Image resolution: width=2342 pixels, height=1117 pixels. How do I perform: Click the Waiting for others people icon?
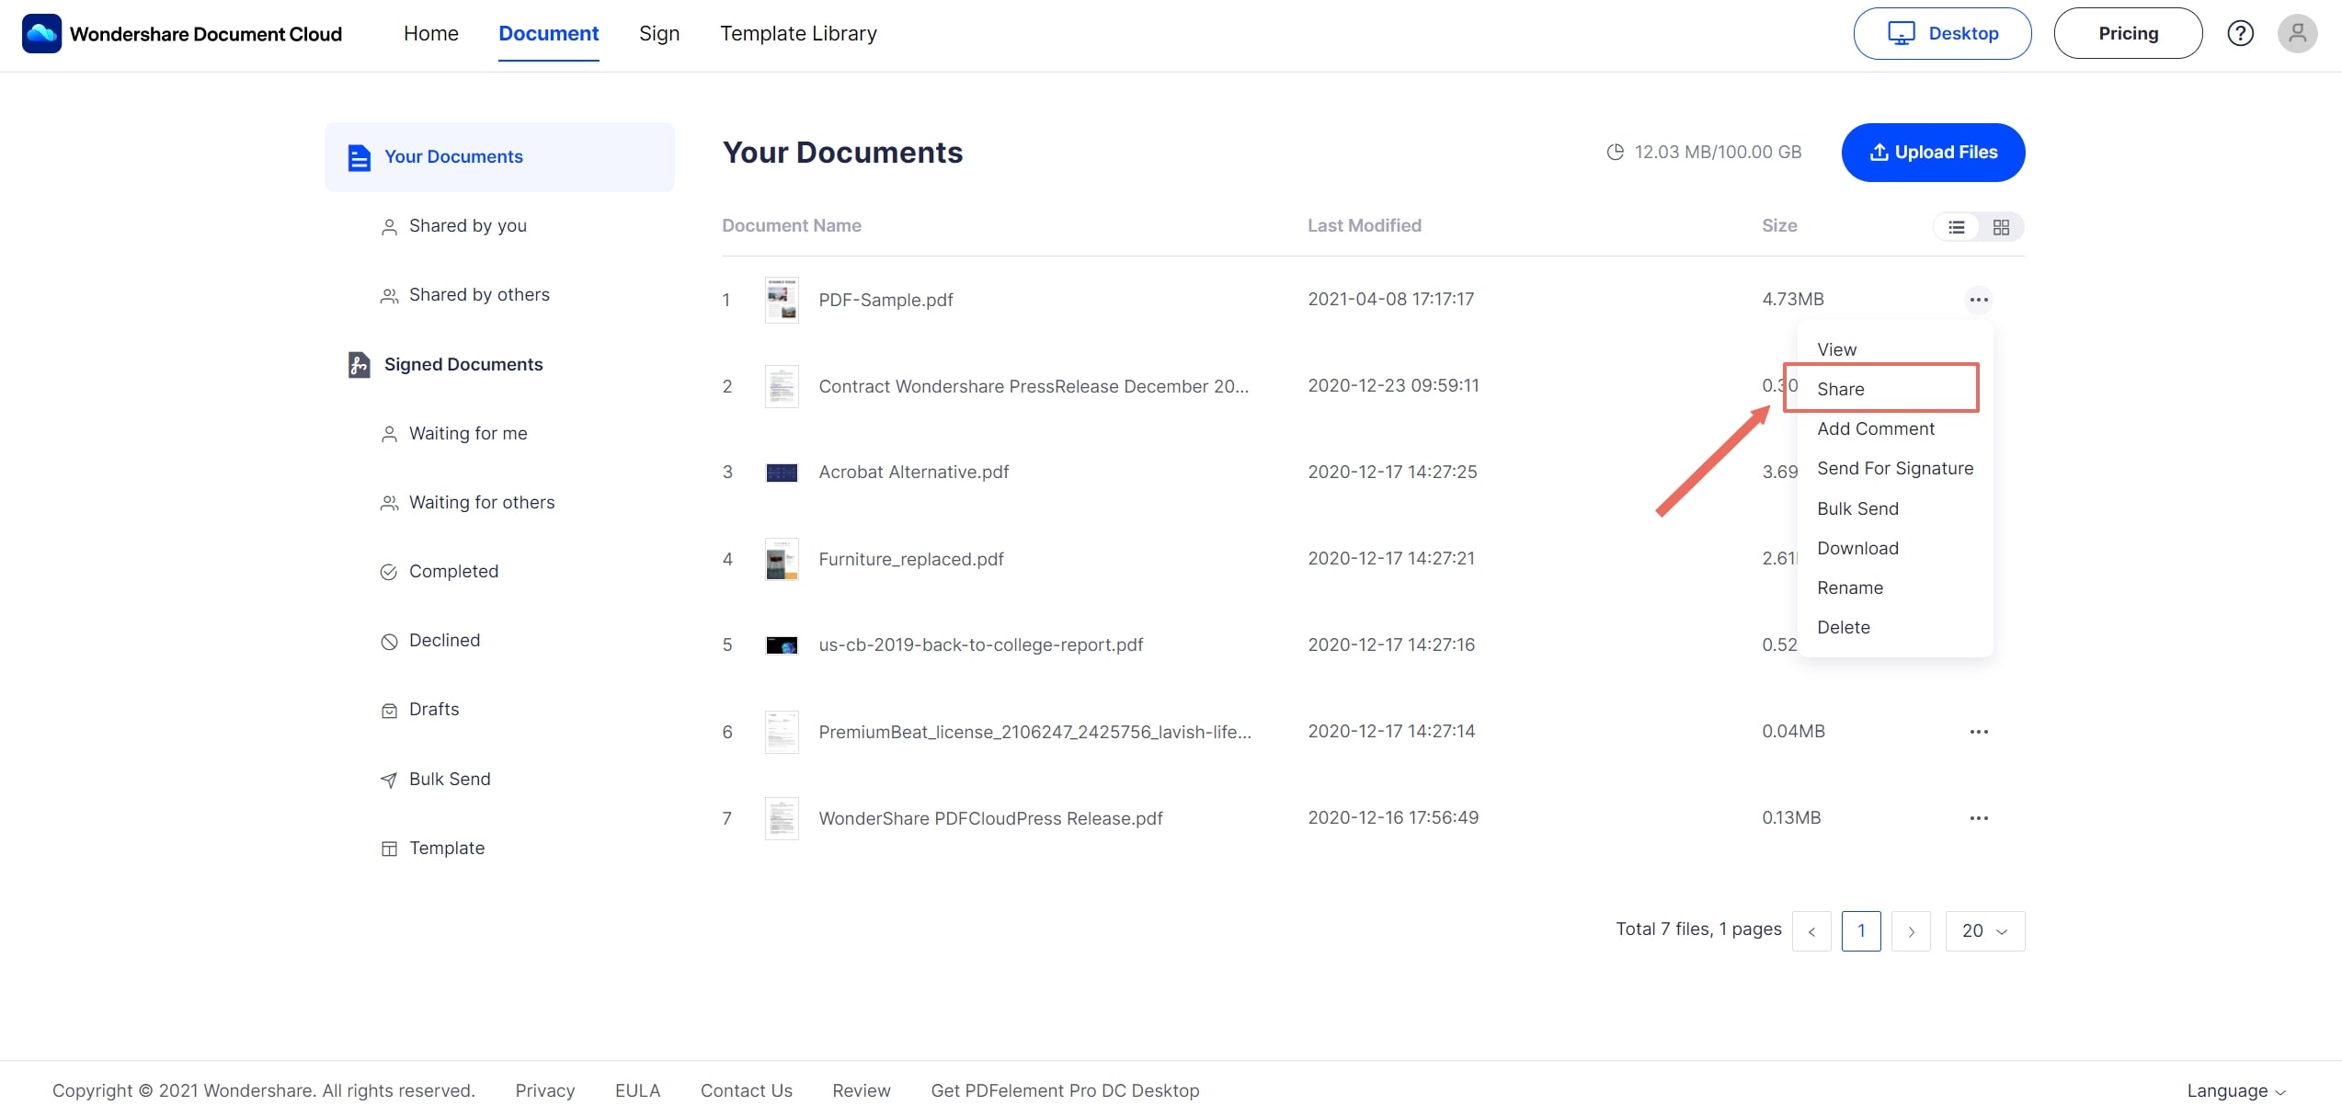coord(389,503)
